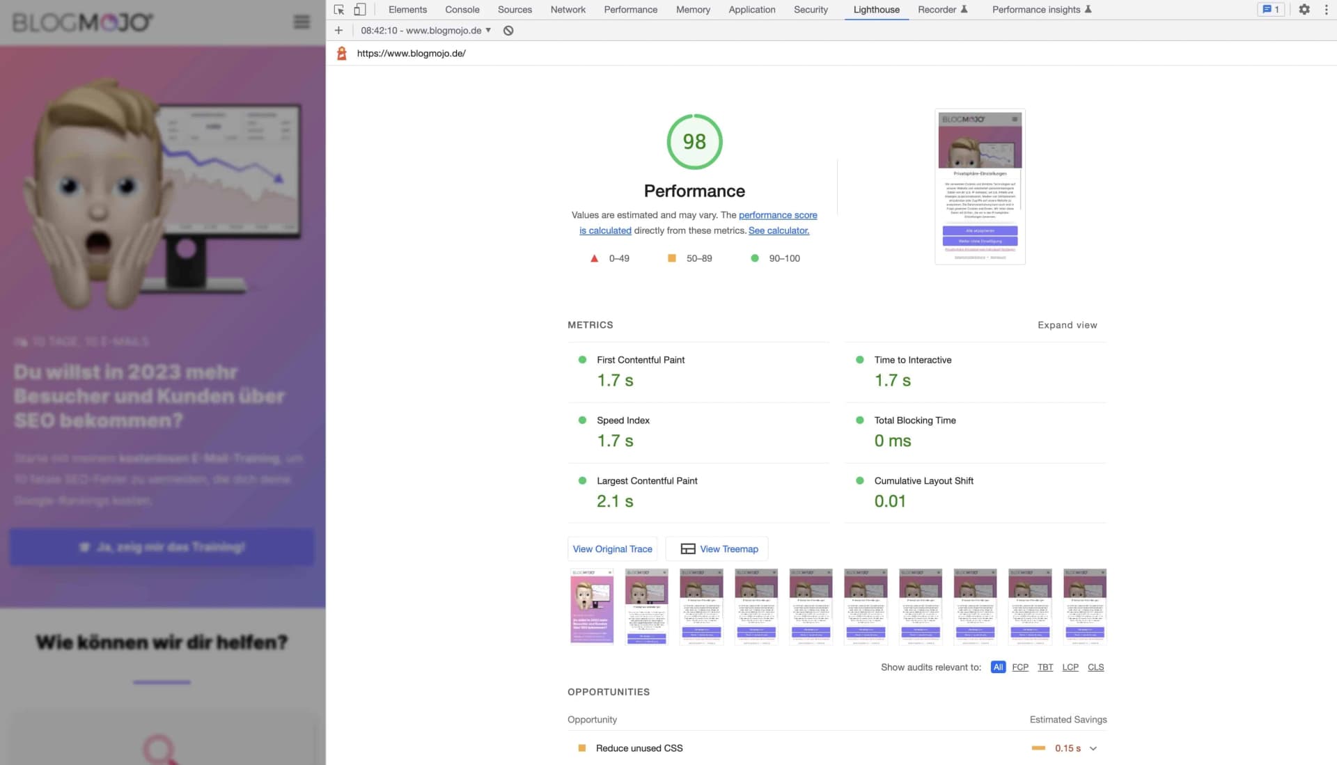This screenshot has width=1337, height=765.
Task: Open DevTools settings gear icon
Action: click(x=1304, y=10)
